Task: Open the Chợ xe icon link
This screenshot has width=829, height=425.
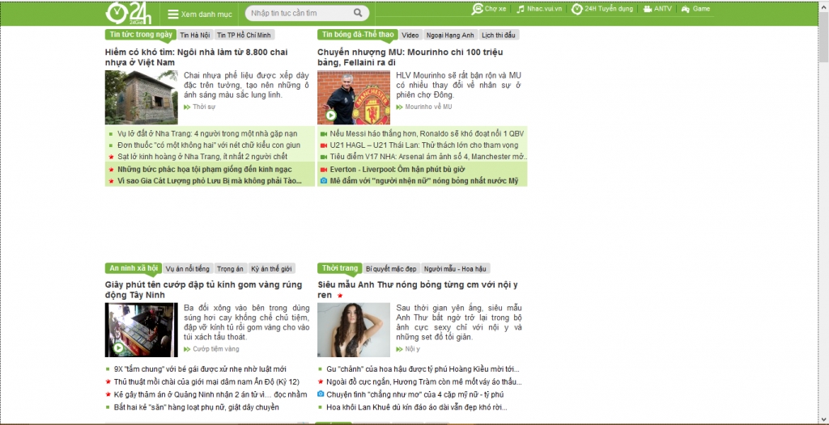Action: tap(478, 9)
